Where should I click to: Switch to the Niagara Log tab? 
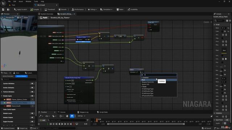pos(83,112)
